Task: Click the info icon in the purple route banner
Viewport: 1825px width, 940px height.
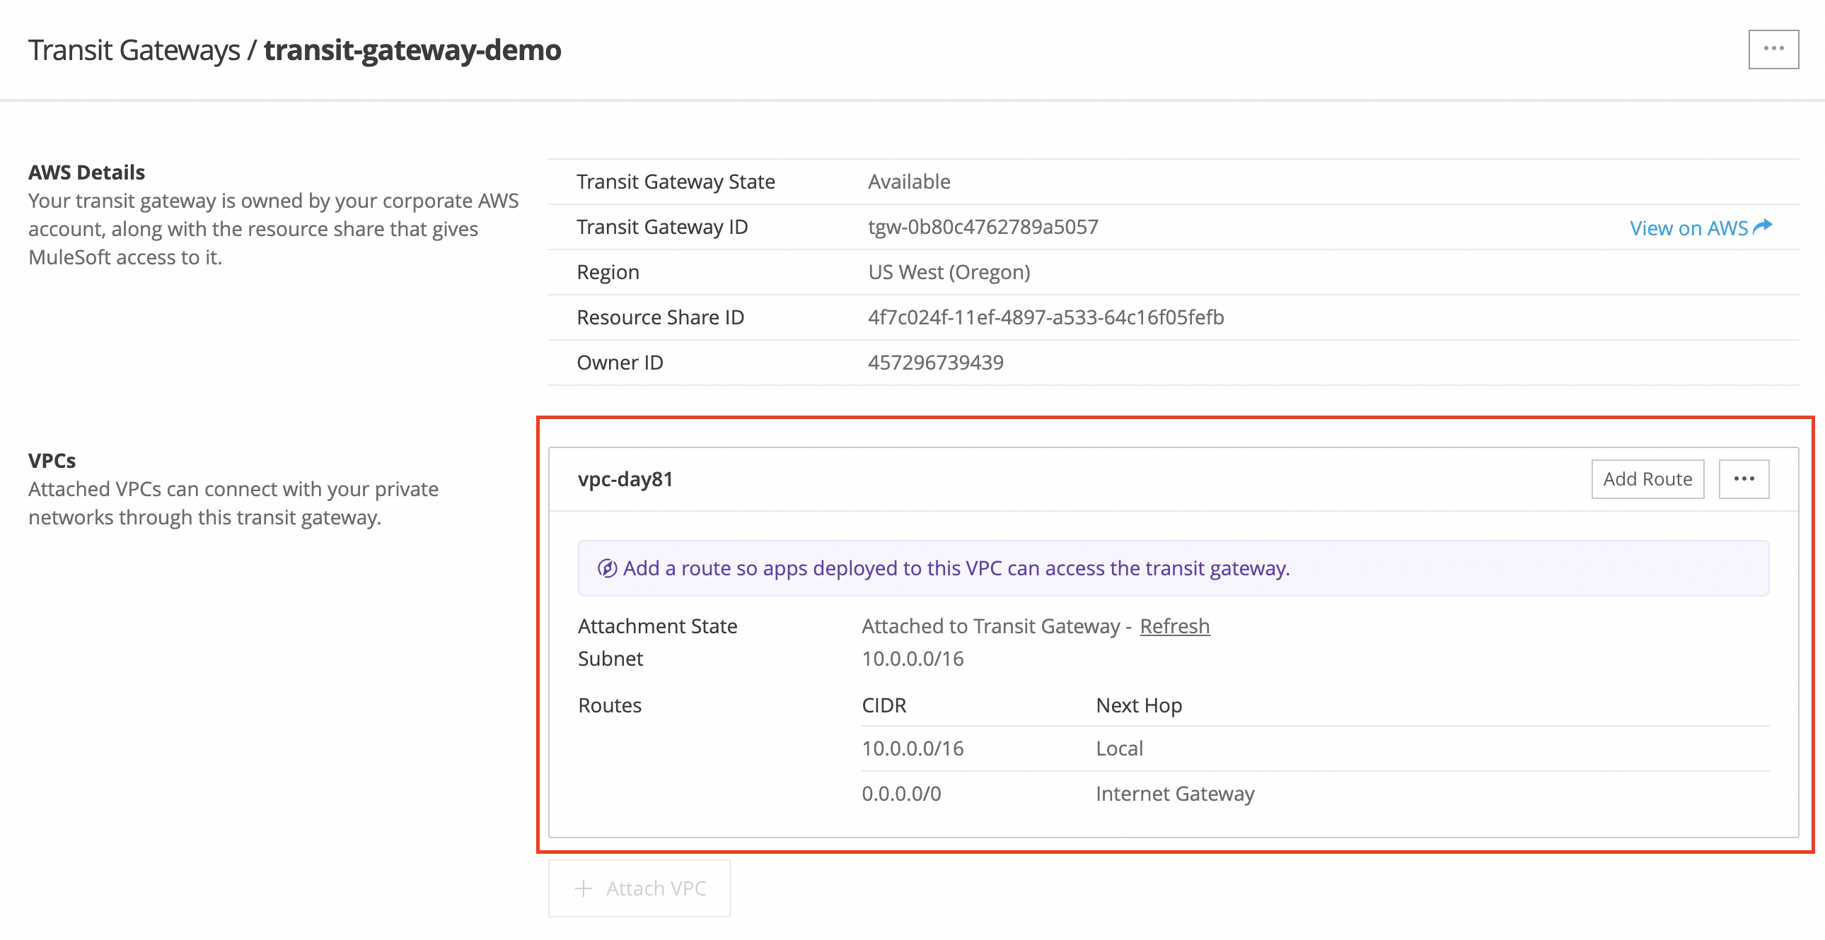Action: pyautogui.click(x=606, y=568)
